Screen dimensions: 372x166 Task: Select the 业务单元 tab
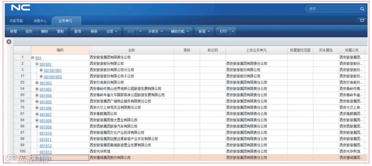65,21
